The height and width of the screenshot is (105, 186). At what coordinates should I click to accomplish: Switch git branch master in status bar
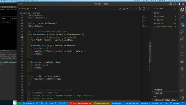point(28,103)
